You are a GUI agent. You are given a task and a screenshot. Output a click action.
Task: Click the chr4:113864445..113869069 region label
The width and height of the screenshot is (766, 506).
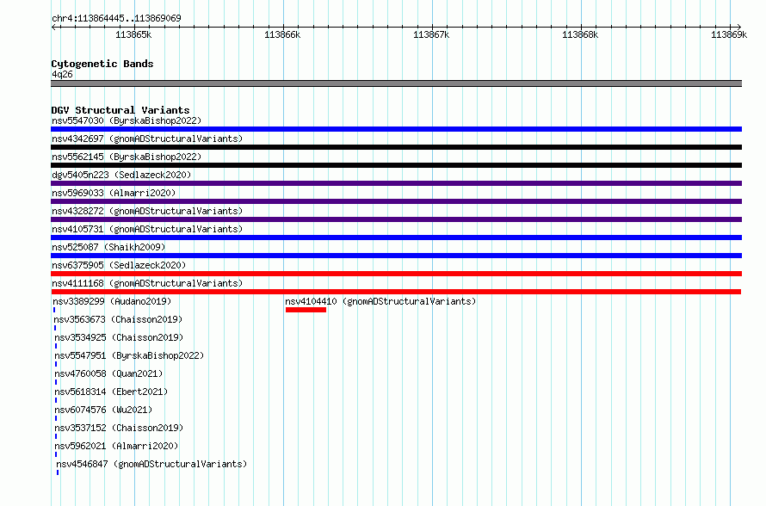(116, 18)
